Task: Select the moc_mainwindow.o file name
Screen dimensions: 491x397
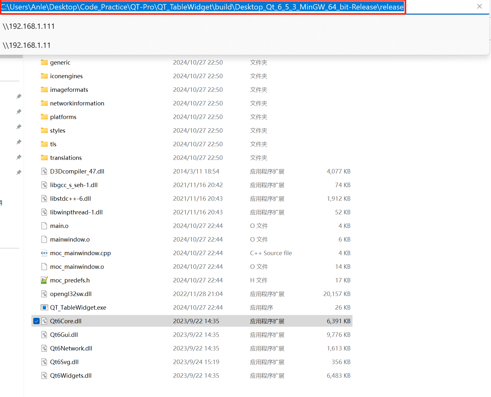Action: (x=77, y=267)
